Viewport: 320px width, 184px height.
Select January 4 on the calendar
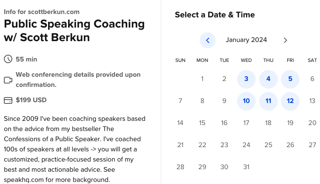pyautogui.click(x=269, y=79)
